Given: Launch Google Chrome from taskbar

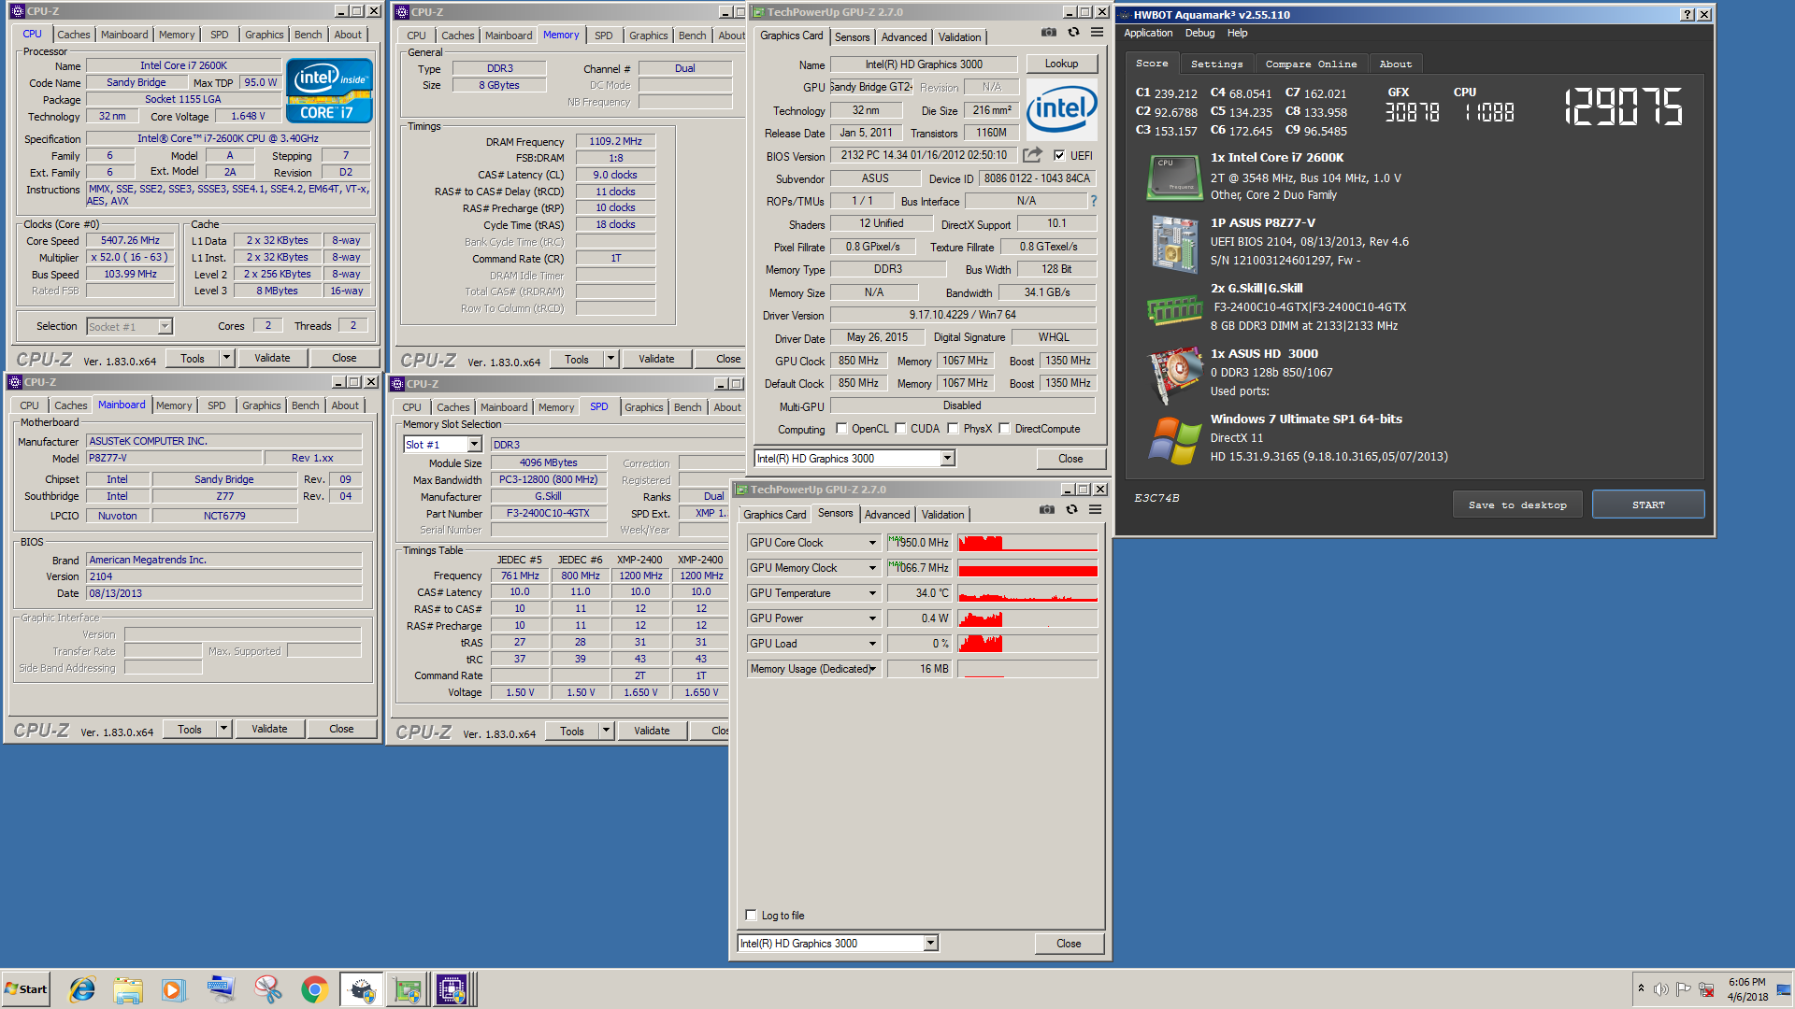Looking at the screenshot, I should point(314,989).
